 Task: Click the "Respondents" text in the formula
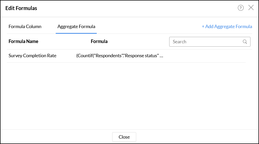109,56
